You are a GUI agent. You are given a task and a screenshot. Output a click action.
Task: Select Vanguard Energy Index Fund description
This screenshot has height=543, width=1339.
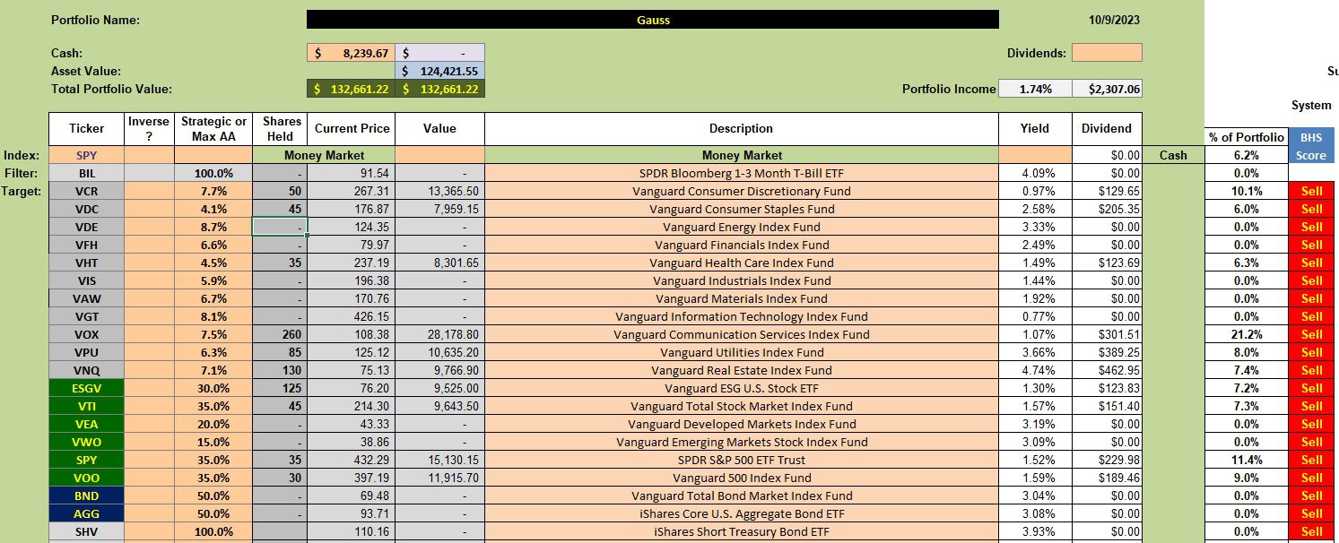(x=742, y=227)
